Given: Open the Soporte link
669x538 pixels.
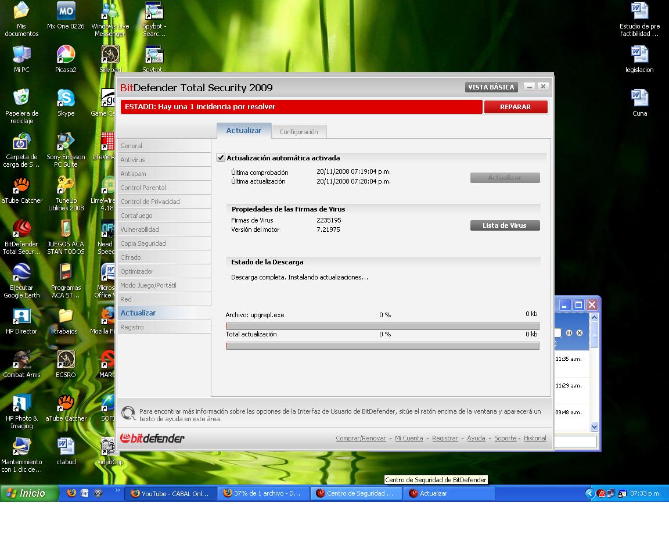Looking at the screenshot, I should click(x=505, y=438).
